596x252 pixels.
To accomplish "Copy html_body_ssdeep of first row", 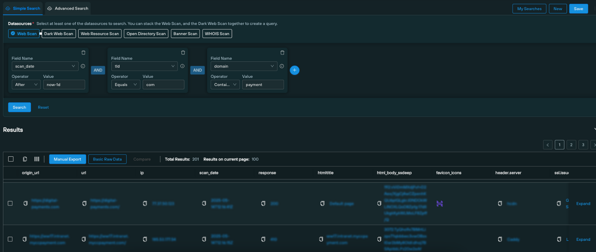I will pyautogui.click(x=379, y=203).
